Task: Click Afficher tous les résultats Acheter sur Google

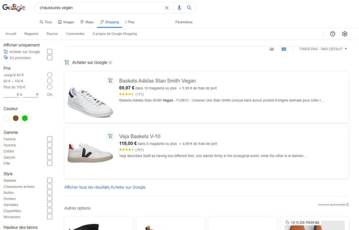Action: pyautogui.click(x=105, y=187)
